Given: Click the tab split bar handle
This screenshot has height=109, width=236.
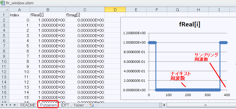Looking at the screenshot, I should [161, 105].
